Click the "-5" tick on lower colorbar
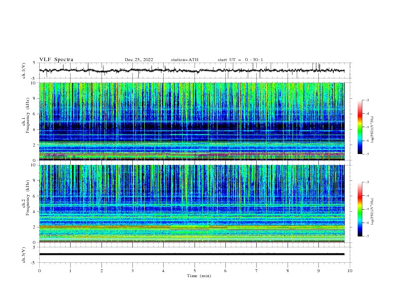The image size is (394, 304). (367, 209)
